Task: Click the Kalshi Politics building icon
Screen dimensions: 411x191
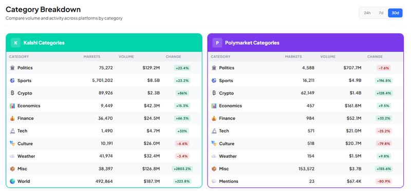Action: pos(12,68)
